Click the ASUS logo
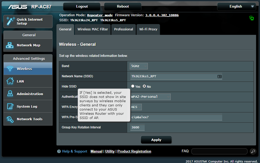Screen dimensions: 260x163 [18, 7]
